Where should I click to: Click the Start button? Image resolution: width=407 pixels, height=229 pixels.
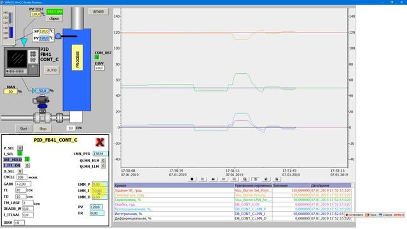24,128
